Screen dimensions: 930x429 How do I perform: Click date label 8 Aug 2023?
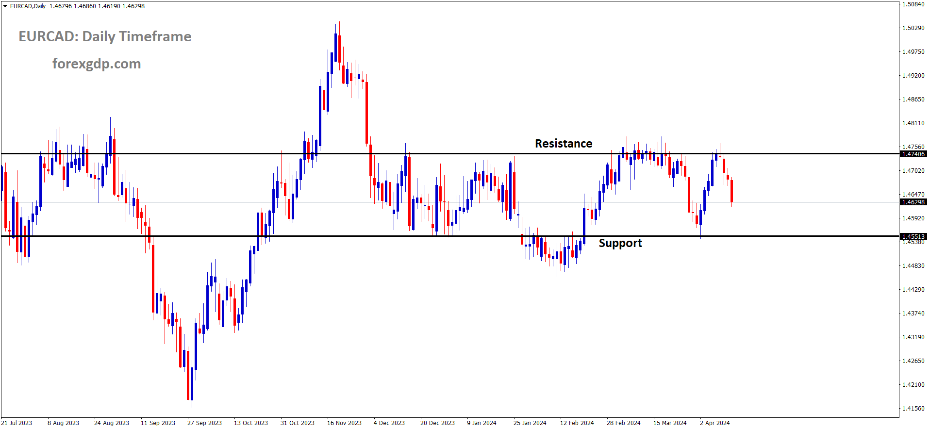point(63,423)
